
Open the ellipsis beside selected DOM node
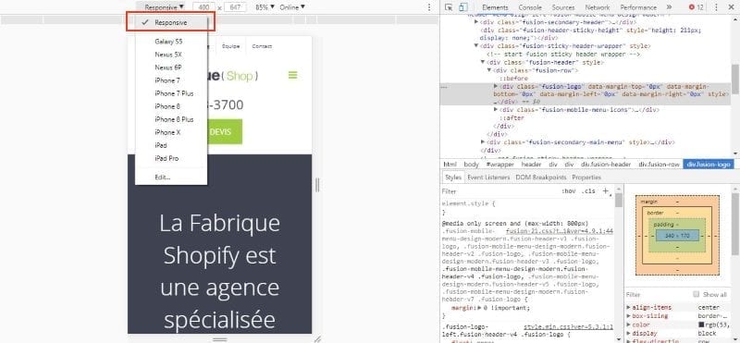(443, 87)
